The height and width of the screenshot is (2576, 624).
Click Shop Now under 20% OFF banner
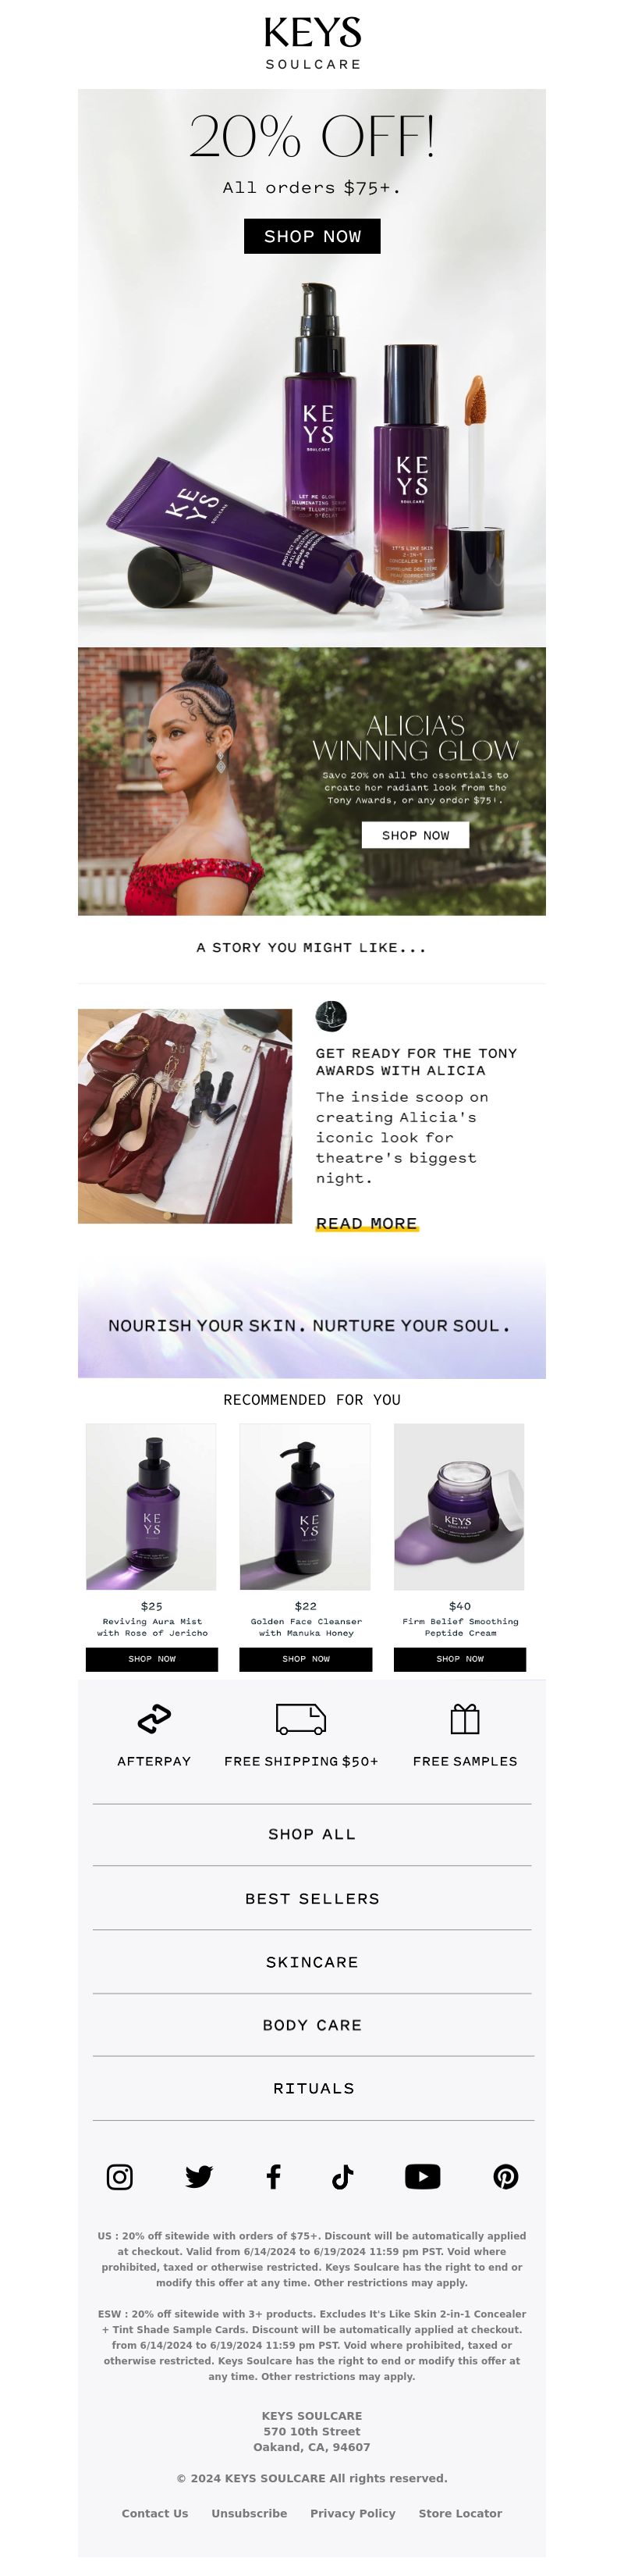pos(313,236)
